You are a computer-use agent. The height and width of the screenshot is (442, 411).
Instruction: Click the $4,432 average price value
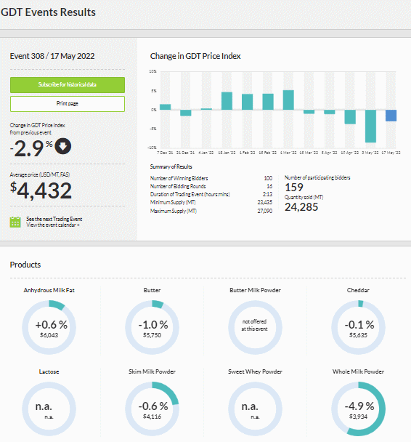pos(41,191)
